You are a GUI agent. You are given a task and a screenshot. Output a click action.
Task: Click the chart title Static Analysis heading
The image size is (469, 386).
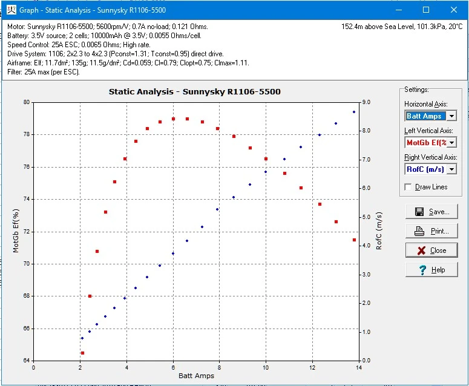pyautogui.click(x=194, y=92)
